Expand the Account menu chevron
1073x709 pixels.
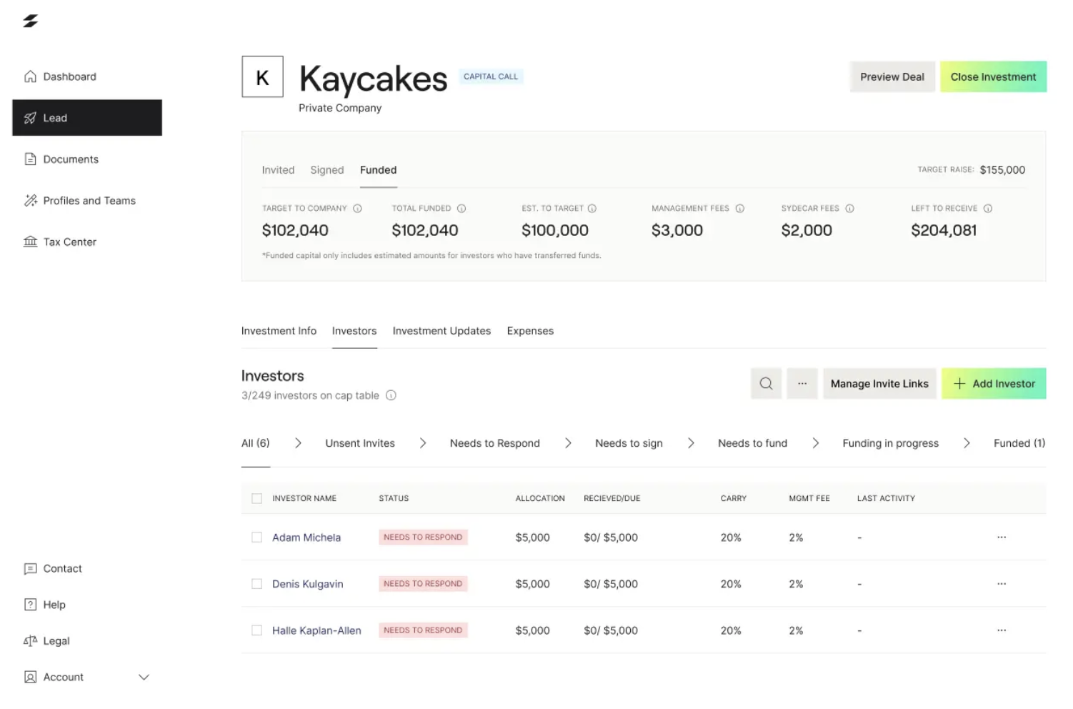tap(144, 678)
